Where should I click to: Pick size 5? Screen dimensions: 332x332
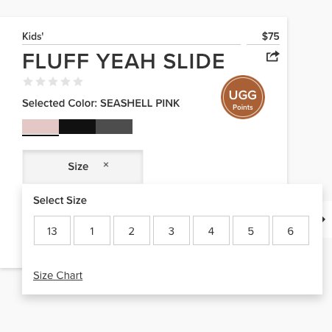point(251,230)
